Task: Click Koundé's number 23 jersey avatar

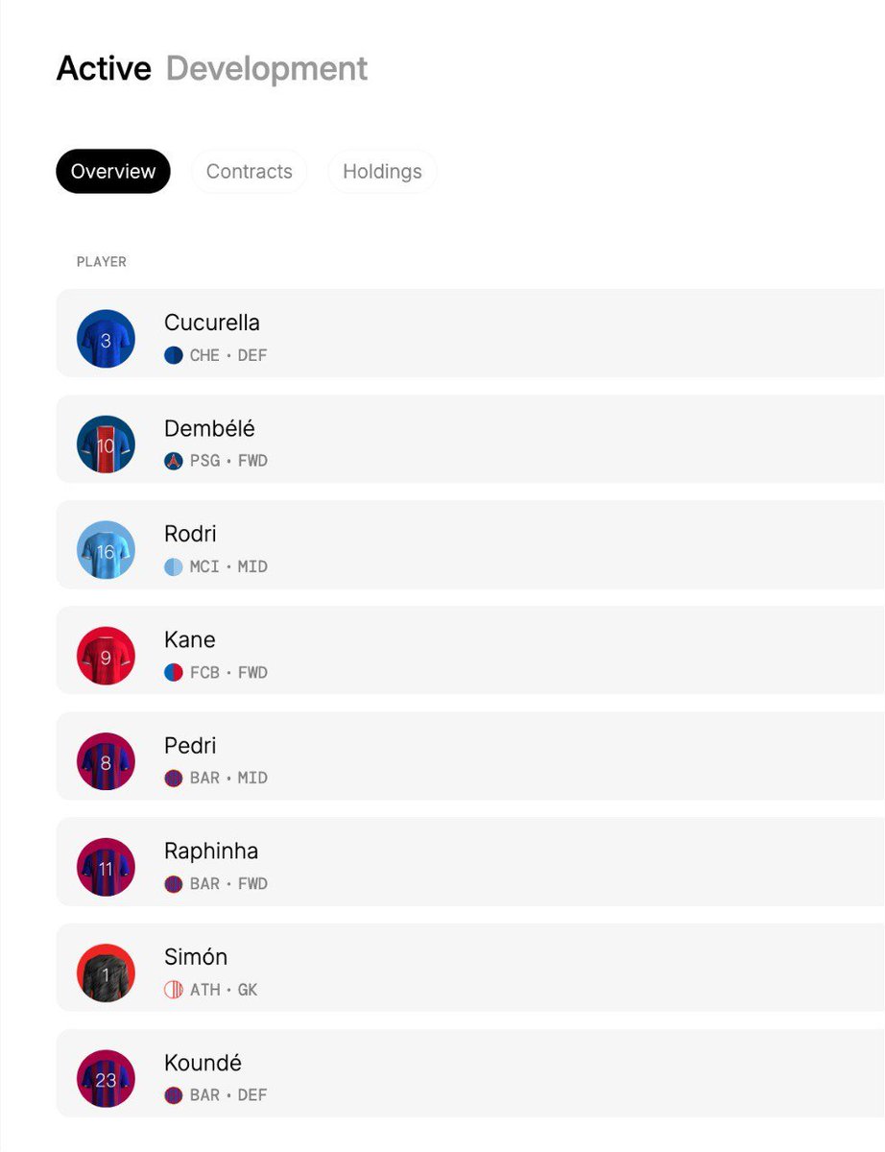Action: 106,1079
